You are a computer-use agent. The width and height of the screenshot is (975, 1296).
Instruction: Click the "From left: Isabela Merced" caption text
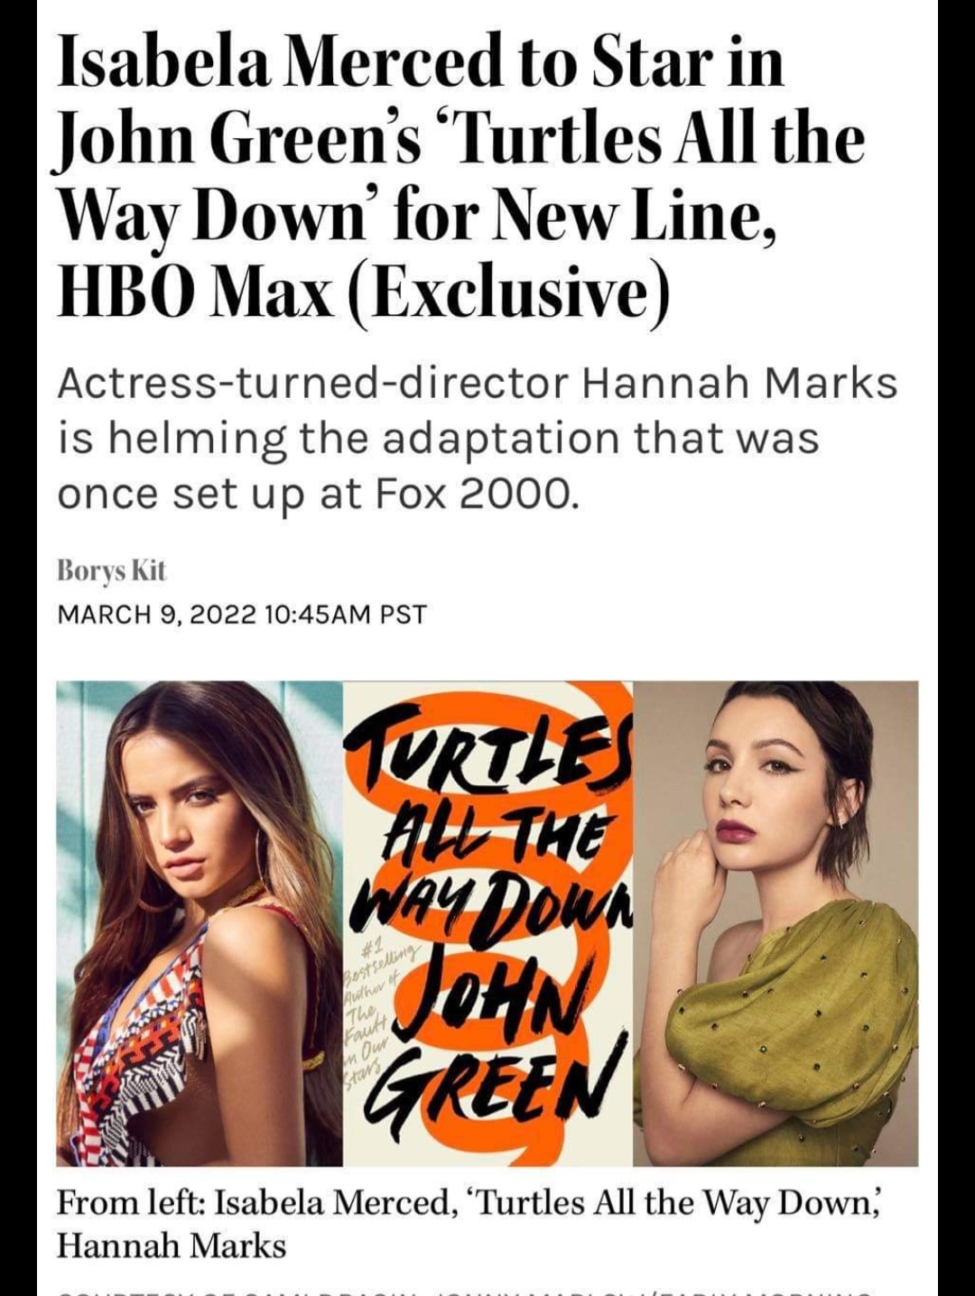point(252,1202)
